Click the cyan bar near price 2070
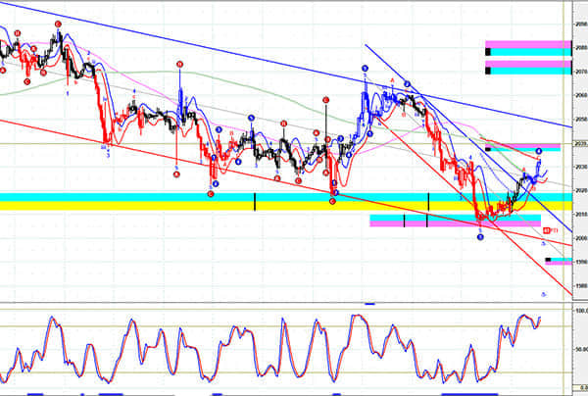The height and width of the screenshot is (396, 588). (x=529, y=71)
